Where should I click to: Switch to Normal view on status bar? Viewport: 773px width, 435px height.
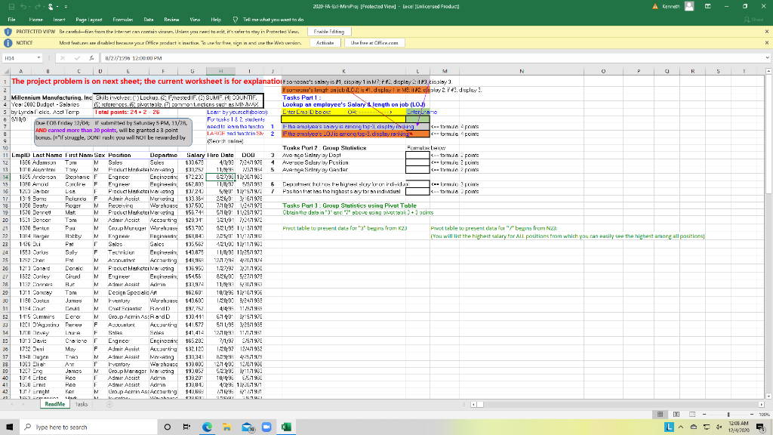click(x=660, y=415)
